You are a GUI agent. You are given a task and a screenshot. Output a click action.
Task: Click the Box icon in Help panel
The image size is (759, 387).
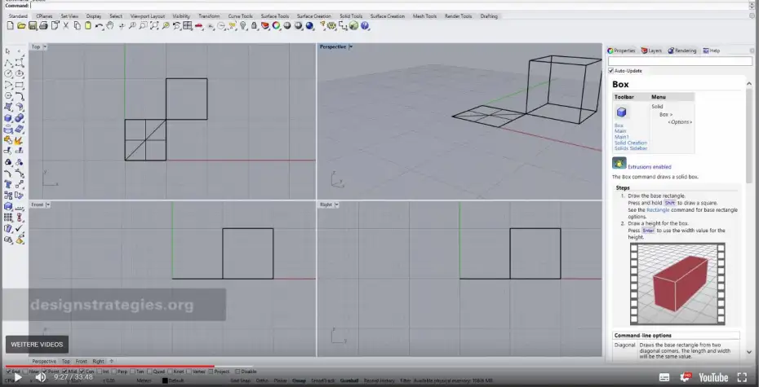pyautogui.click(x=622, y=112)
